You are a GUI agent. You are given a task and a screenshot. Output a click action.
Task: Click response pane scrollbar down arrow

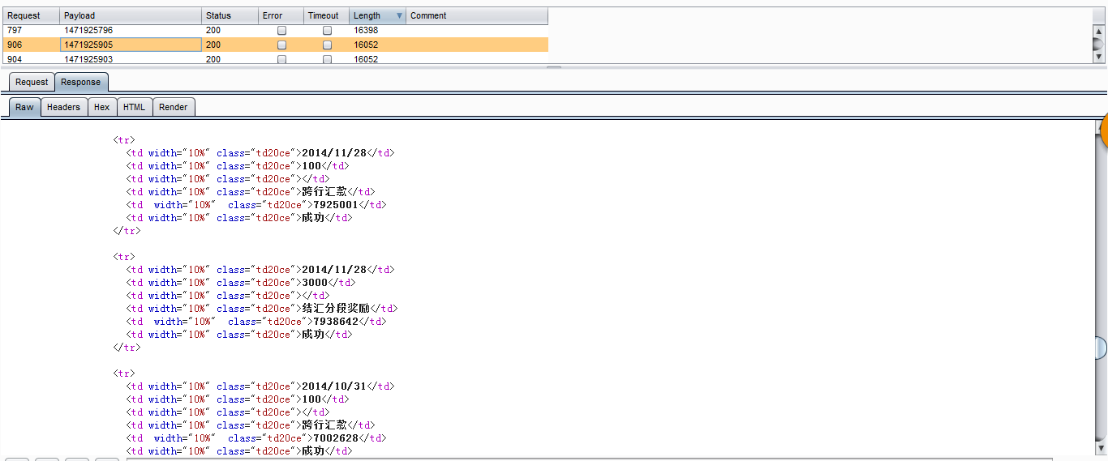(x=1101, y=448)
